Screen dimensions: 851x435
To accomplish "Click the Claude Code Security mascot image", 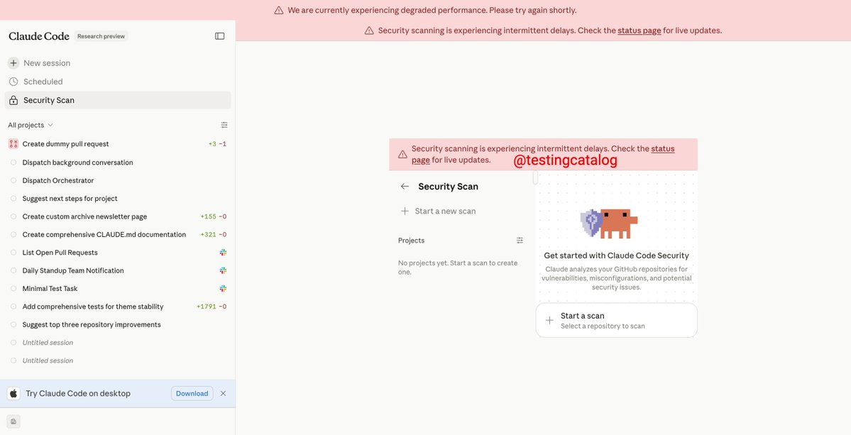I will click(x=609, y=224).
